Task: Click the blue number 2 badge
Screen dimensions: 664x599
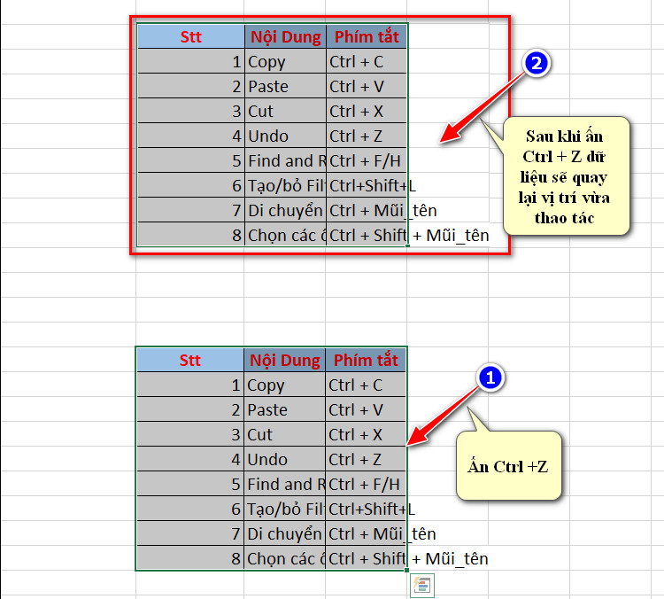Action: pos(537,63)
